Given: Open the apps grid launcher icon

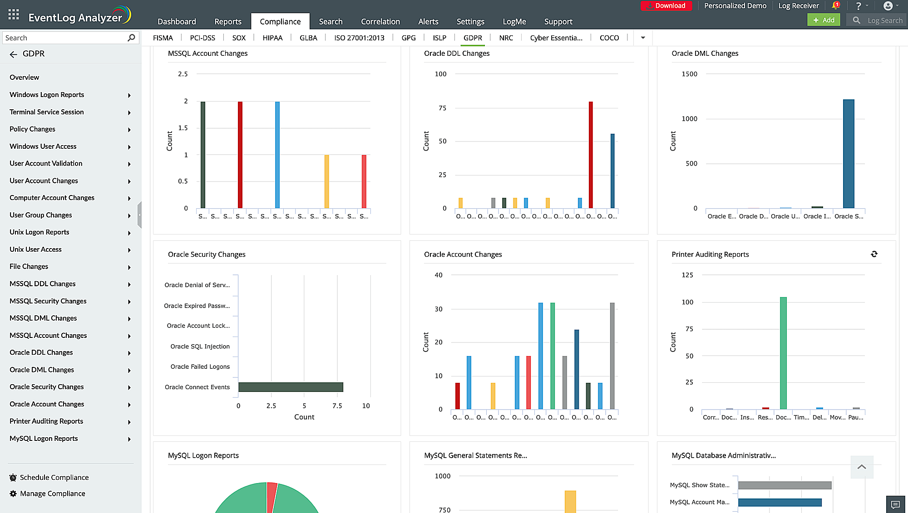Looking at the screenshot, I should (x=14, y=15).
